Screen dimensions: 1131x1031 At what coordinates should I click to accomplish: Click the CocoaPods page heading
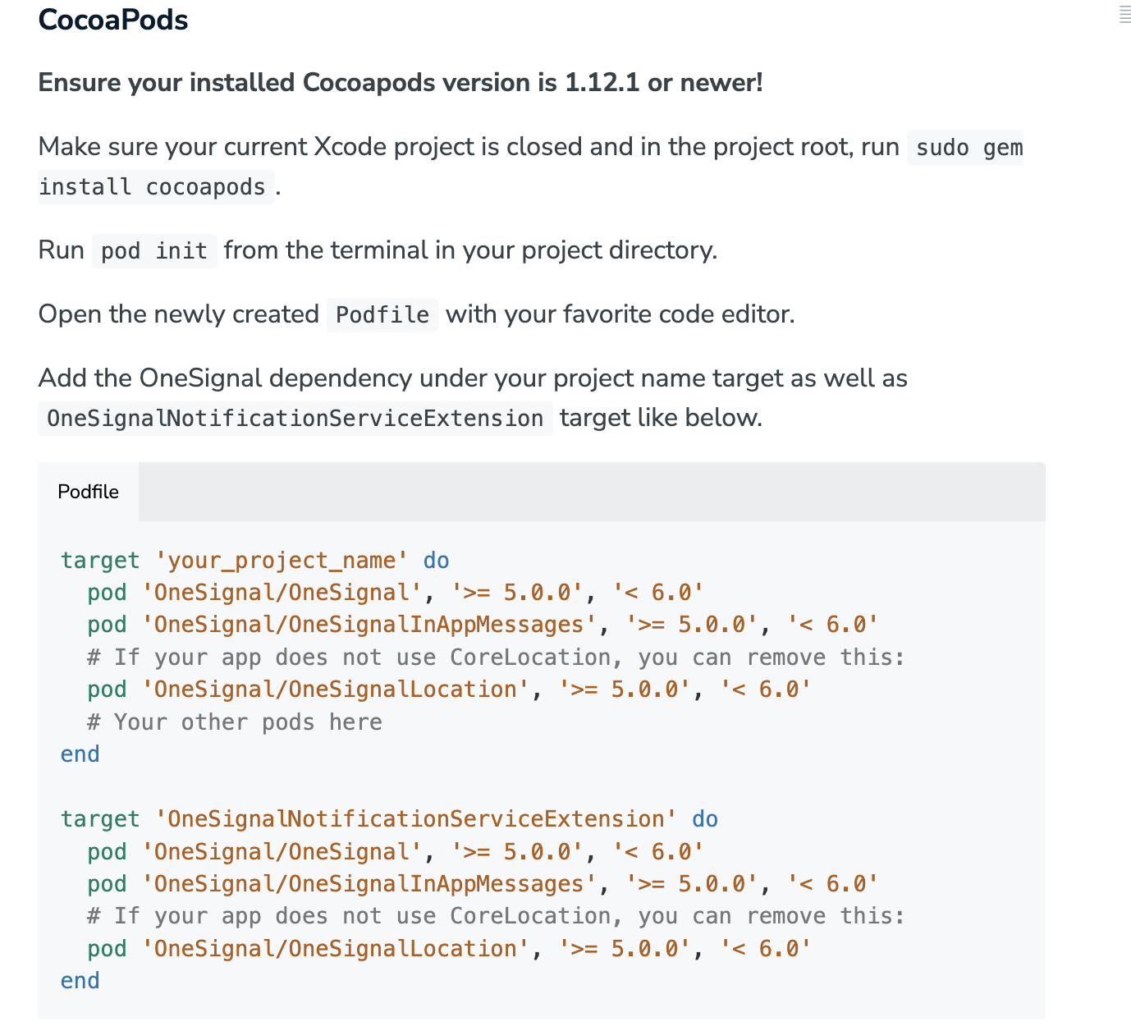[112, 20]
